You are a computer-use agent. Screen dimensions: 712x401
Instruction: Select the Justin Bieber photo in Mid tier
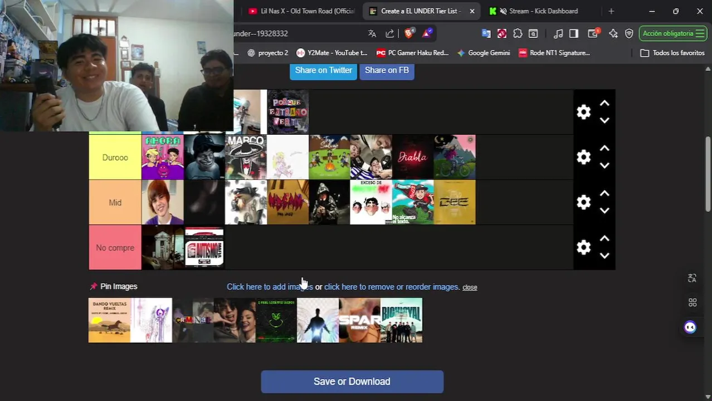[163, 202]
